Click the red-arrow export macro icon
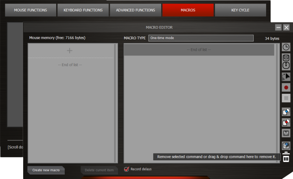The height and width of the screenshot is (179, 293). 286,122
